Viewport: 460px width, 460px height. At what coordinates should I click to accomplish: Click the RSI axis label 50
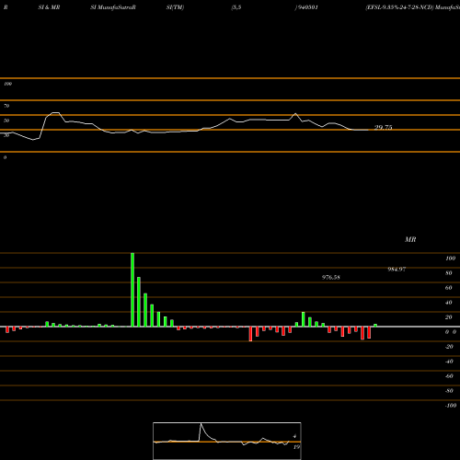[x=6, y=121]
